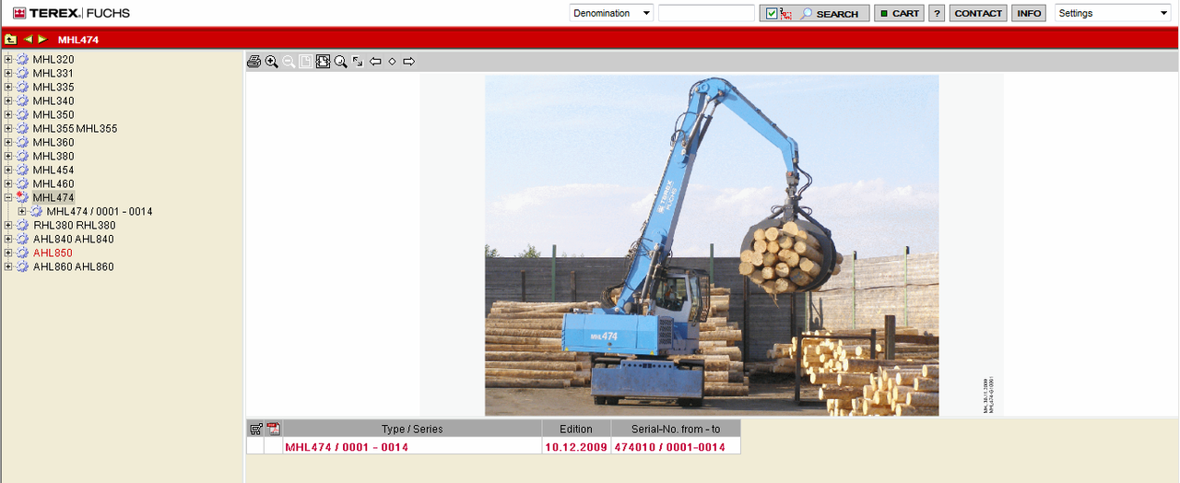1180x483 pixels.
Task: Click the single page view icon
Action: point(305,62)
